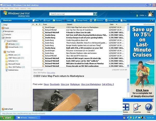Select 'N heads to Xbox Live Arcade' message

click(x=78, y=32)
